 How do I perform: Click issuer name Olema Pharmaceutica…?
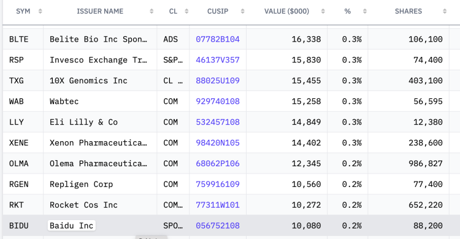pyautogui.click(x=98, y=164)
